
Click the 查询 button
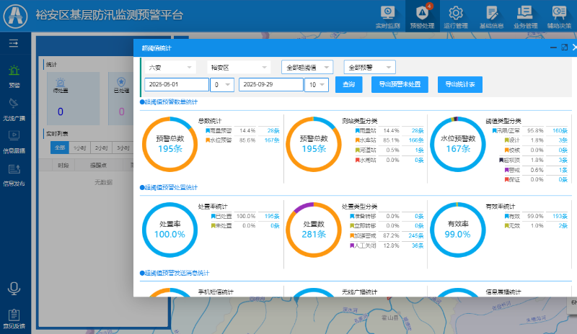348,85
